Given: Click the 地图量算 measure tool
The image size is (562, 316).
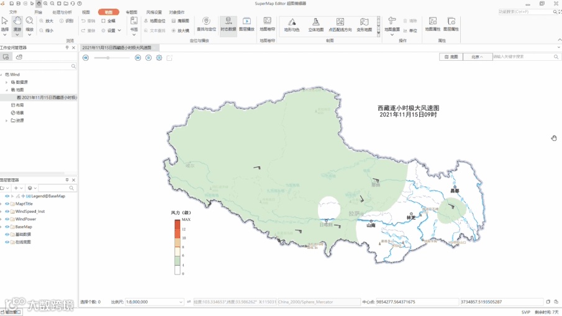Looking at the screenshot, I should point(392,25).
